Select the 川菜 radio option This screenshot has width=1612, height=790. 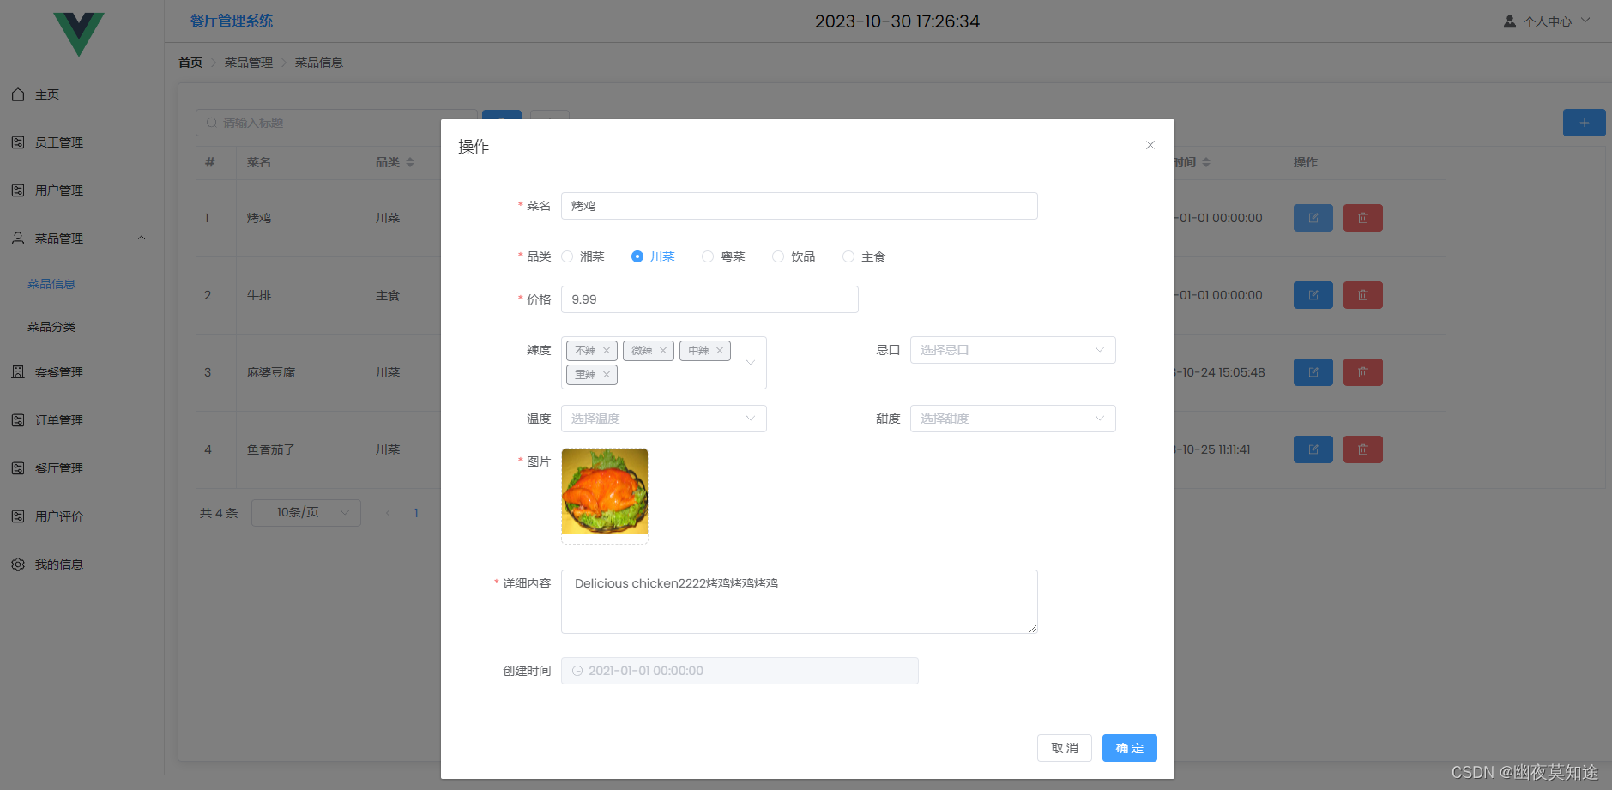click(653, 256)
